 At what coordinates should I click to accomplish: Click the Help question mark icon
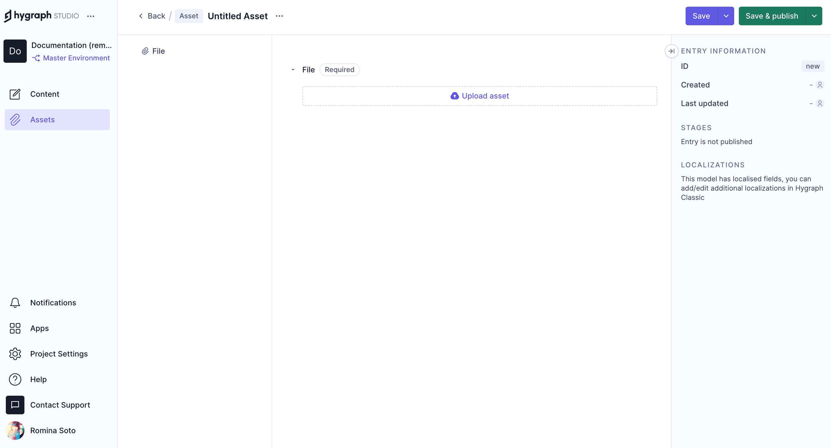tap(15, 379)
